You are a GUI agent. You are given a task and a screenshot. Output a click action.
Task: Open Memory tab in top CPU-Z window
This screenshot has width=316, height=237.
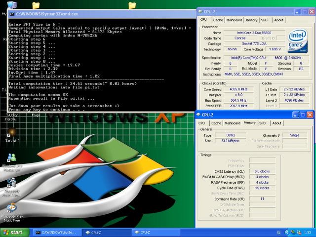click(251, 20)
